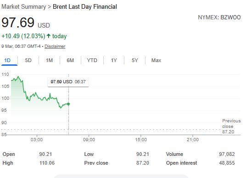Switch to the 5Y range
Screen dimensions: 246x178
pyautogui.click(x=135, y=60)
